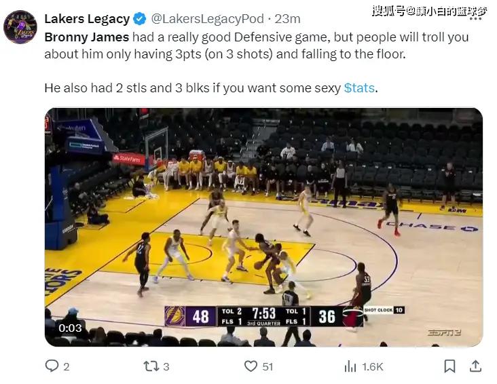Click the like count of 51
Image resolution: width=497 pixels, height=384 pixels.
(x=268, y=367)
